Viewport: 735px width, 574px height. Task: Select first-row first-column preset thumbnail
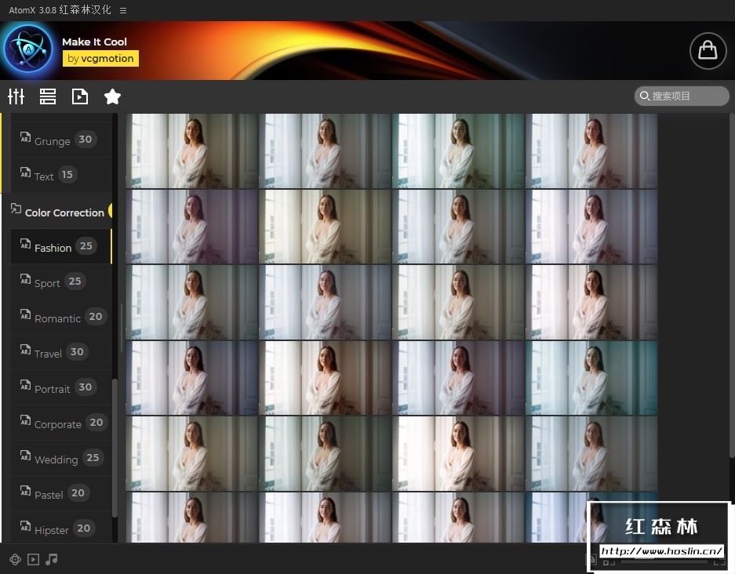191,151
